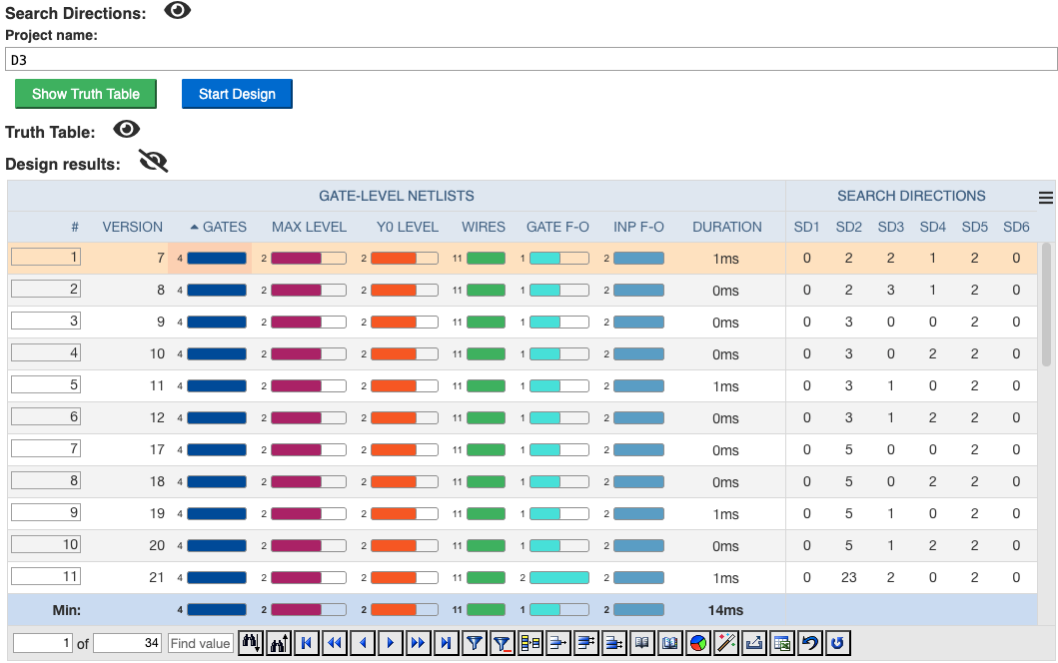Toggle Truth Table visibility eye
The height and width of the screenshot is (663, 1058).
126,129
